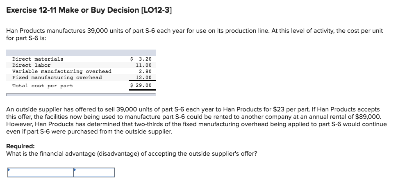The image size is (398, 186).
Task: Click the Direct materials row label
Action: (x=38, y=59)
